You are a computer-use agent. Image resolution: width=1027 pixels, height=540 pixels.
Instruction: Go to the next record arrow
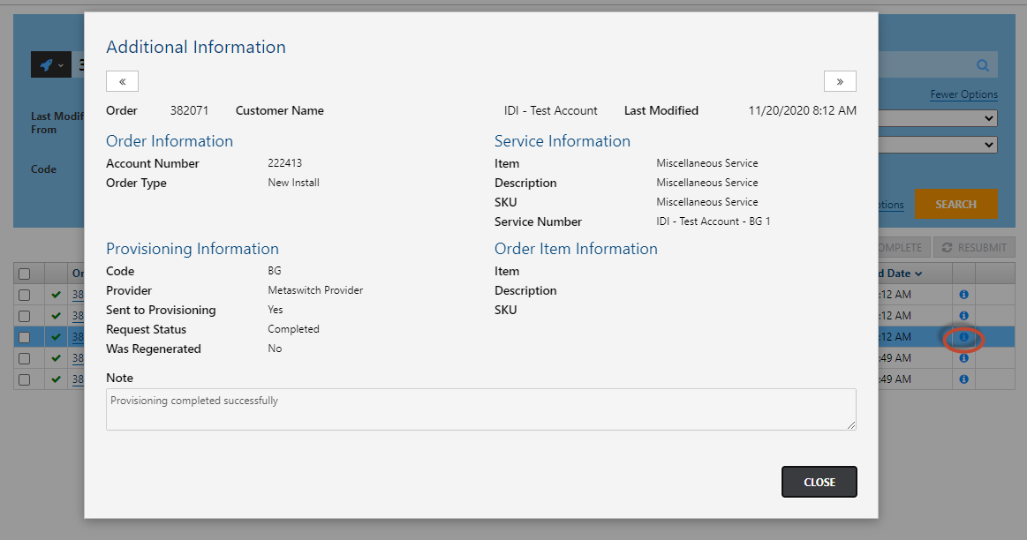[x=840, y=81]
